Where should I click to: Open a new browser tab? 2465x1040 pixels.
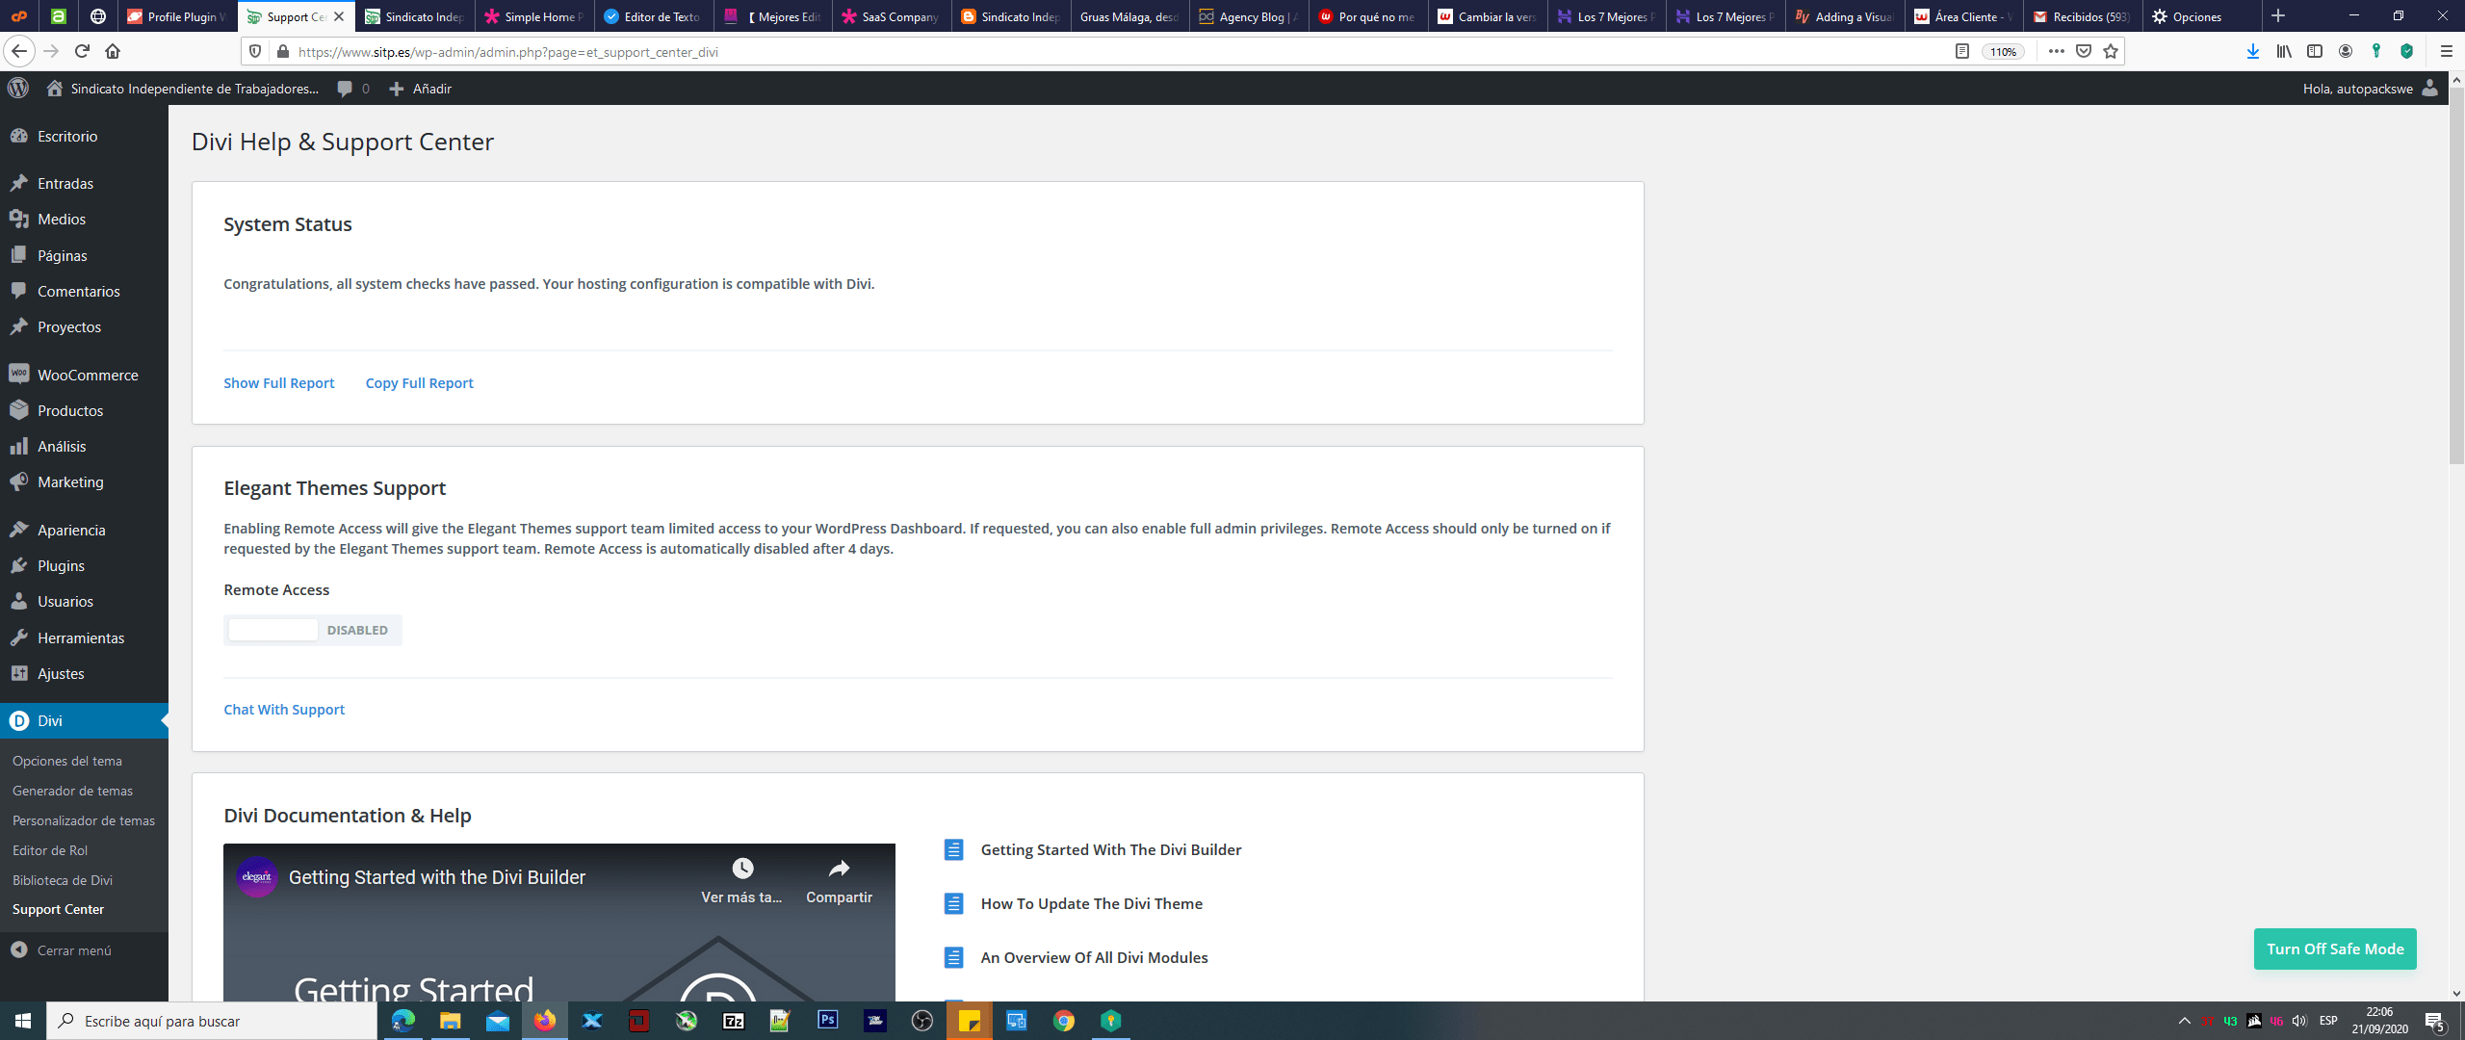pos(2278,16)
